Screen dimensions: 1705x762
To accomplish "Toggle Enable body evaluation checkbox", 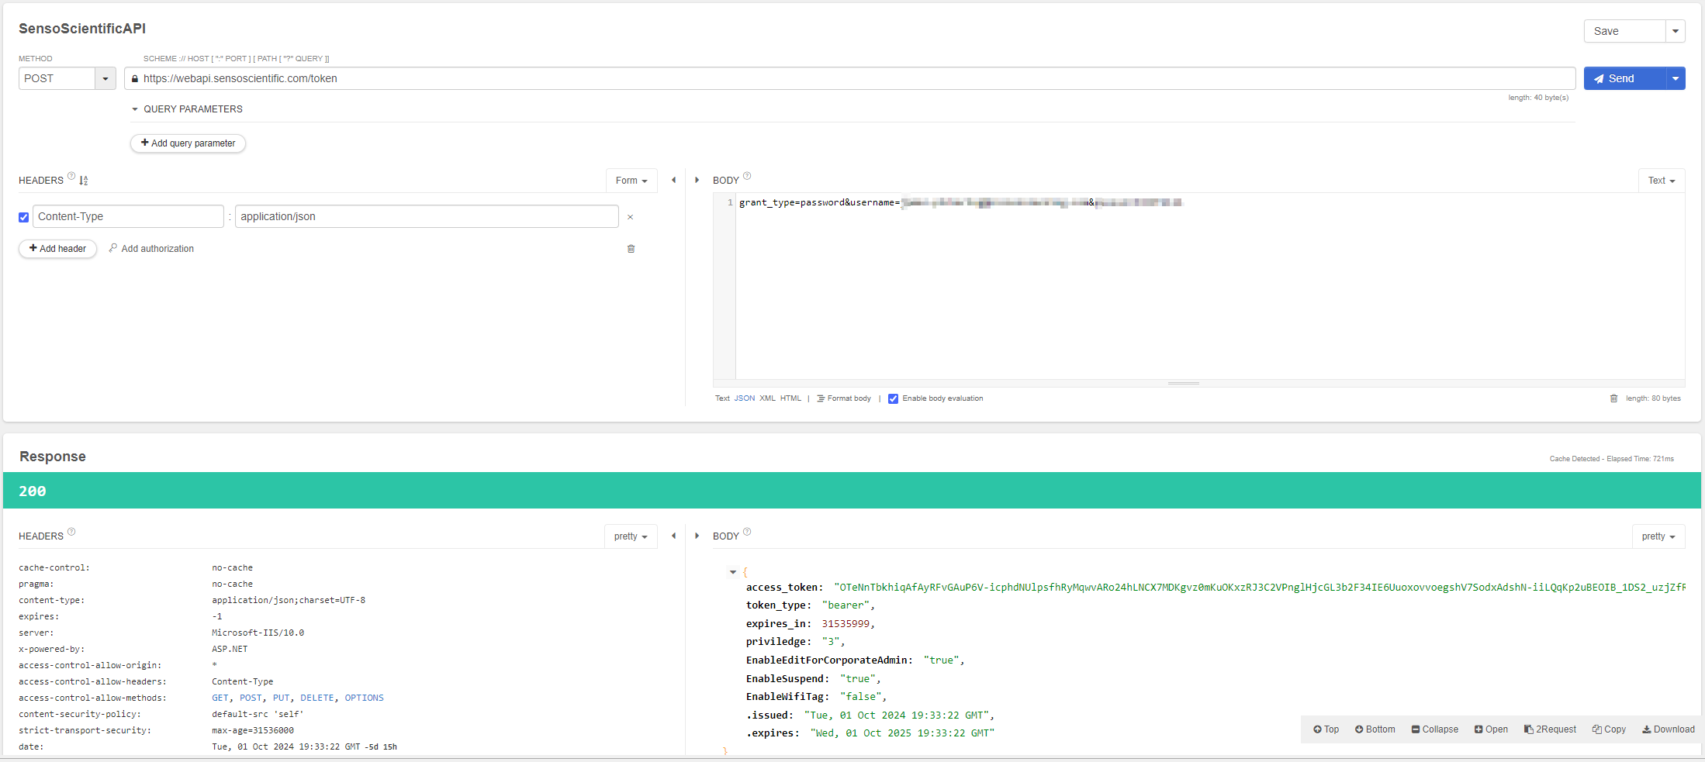I will (893, 398).
